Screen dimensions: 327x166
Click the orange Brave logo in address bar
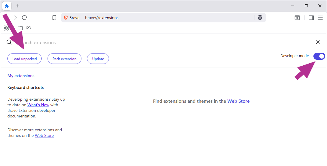coord(66,18)
